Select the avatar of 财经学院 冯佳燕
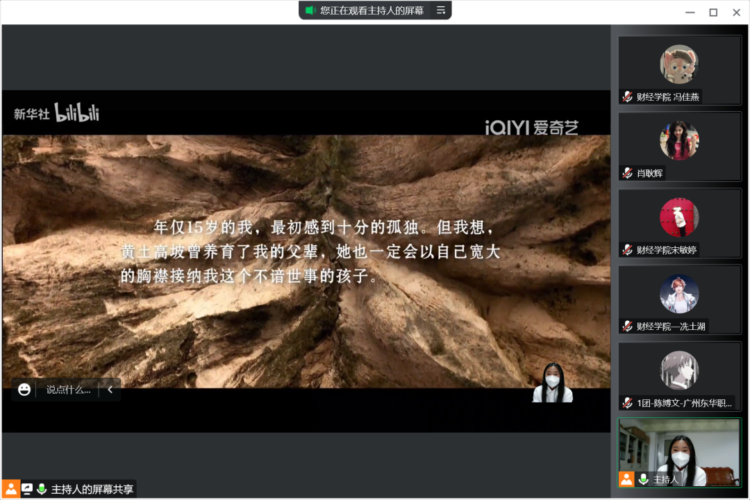750x500 pixels. tap(679, 64)
